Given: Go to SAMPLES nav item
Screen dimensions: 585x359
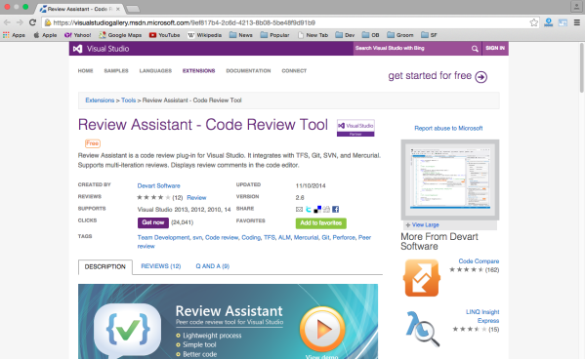Looking at the screenshot, I should point(116,71).
